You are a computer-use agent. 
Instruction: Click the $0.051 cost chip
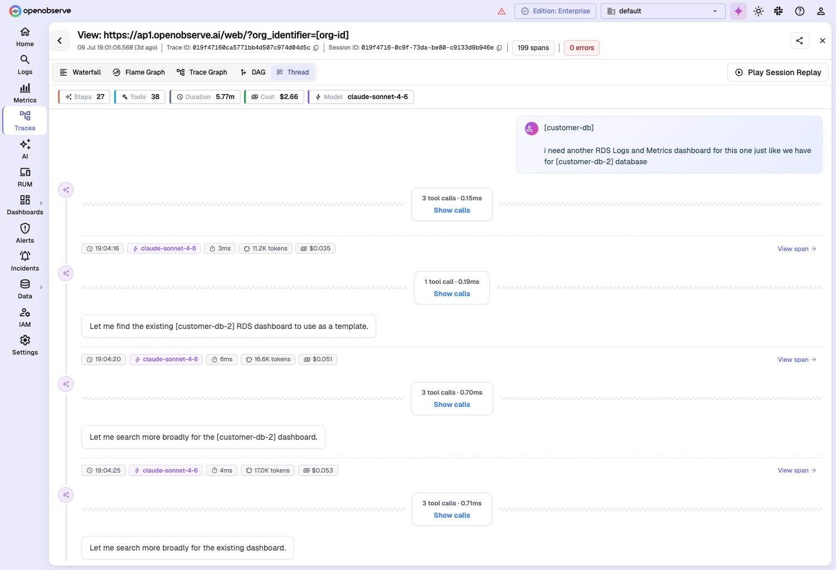pyautogui.click(x=318, y=360)
